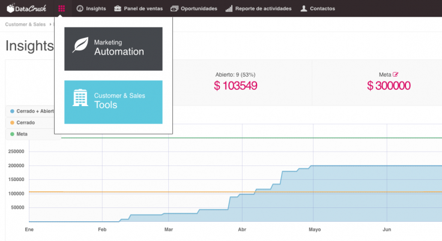The width and height of the screenshot is (442, 241).
Task: Click the 200000 y-axis value
Action: coord(16,165)
